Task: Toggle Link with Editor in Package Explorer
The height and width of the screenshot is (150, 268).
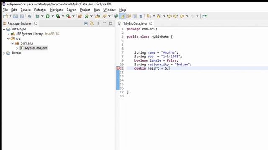Action: [92, 23]
